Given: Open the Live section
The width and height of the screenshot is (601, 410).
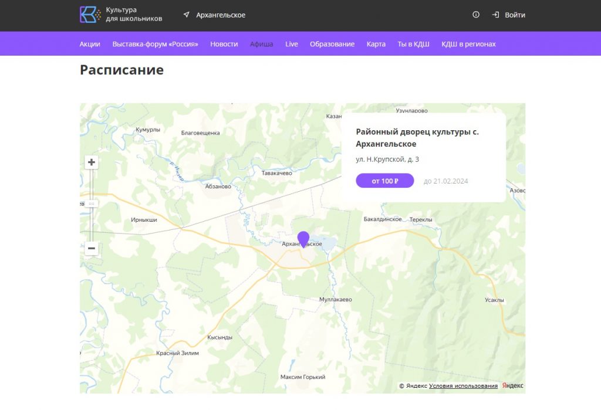Looking at the screenshot, I should coord(292,44).
